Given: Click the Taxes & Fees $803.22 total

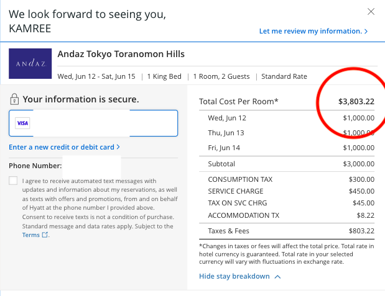Looking at the screenshot, I should pyautogui.click(x=361, y=231).
